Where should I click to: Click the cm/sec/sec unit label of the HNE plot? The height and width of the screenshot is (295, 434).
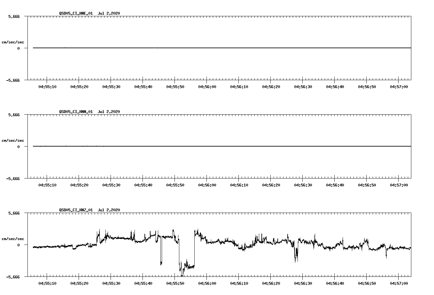[x=13, y=42]
